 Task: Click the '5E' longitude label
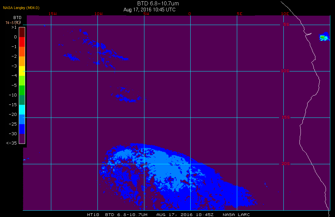[x=240, y=14]
